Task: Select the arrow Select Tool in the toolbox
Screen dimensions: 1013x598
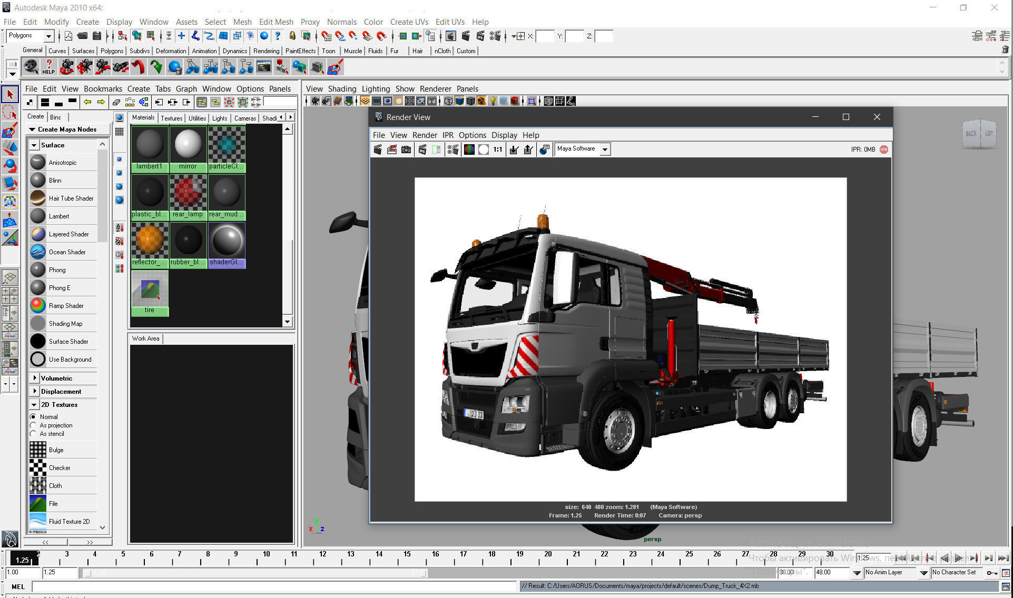Action: [10, 94]
